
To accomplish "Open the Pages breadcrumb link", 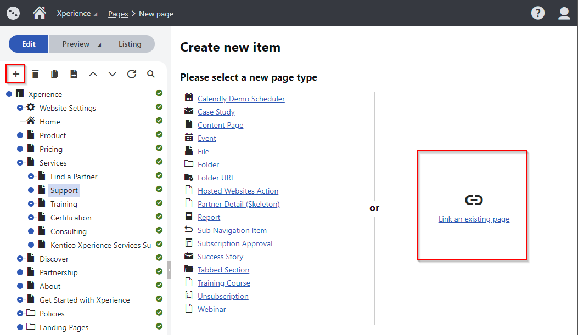I will [118, 14].
